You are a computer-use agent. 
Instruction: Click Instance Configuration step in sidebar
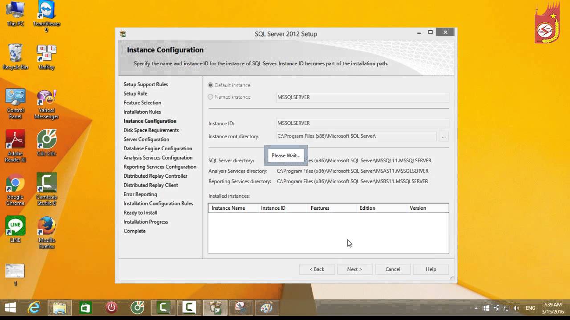coord(150,121)
